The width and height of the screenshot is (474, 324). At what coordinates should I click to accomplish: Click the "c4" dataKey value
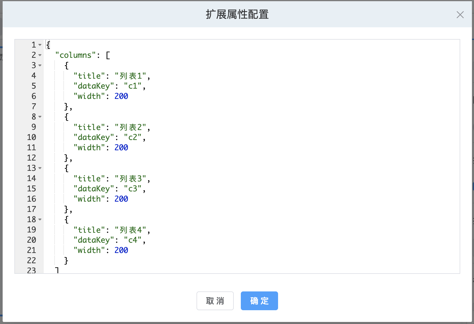tap(133, 240)
